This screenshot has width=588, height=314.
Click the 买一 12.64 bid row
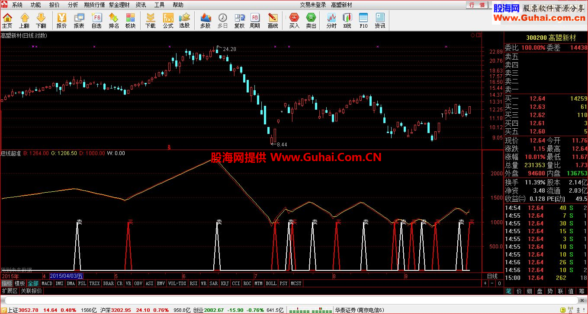[546, 98]
